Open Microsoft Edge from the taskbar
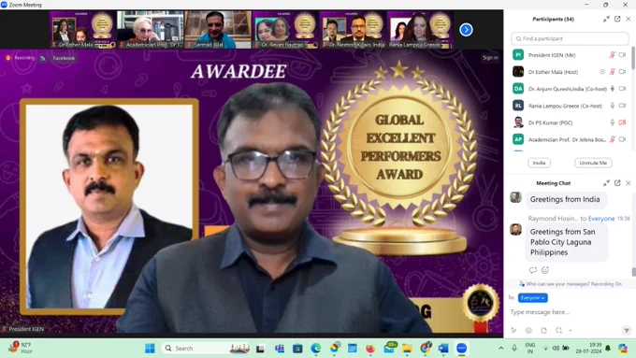Screen dimensions: 636x358 [315, 349]
